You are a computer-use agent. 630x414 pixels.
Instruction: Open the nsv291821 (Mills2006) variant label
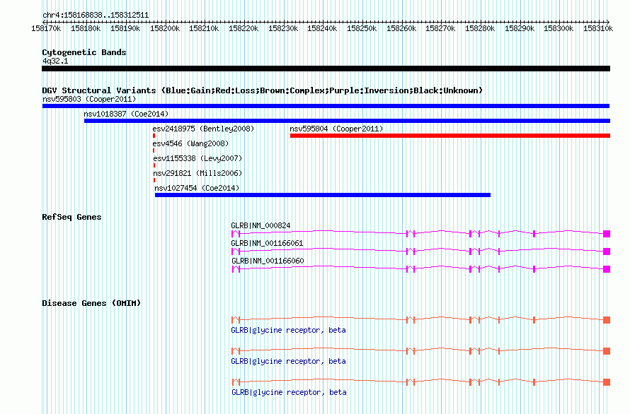[x=197, y=173]
